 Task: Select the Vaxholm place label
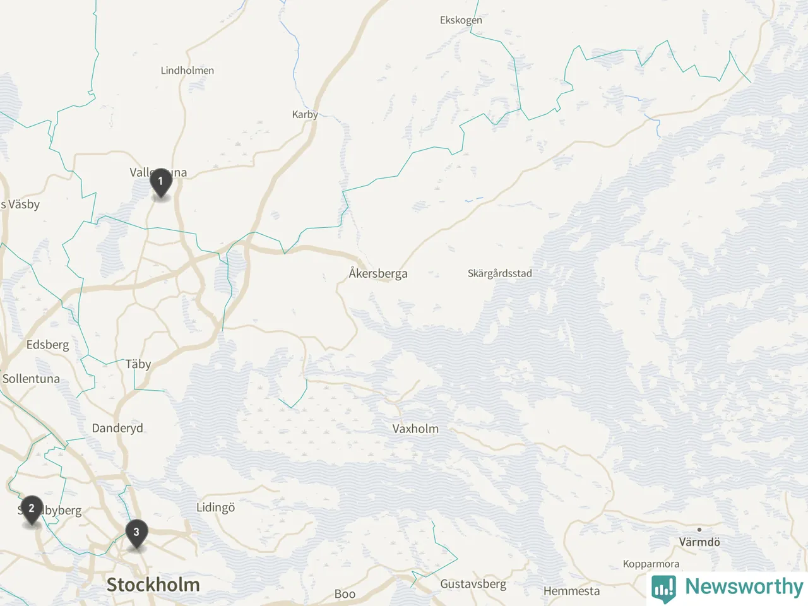[x=415, y=429]
